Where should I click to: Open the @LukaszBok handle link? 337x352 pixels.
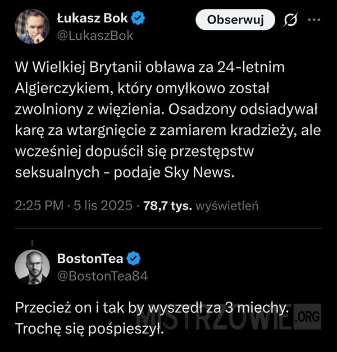[95, 36]
